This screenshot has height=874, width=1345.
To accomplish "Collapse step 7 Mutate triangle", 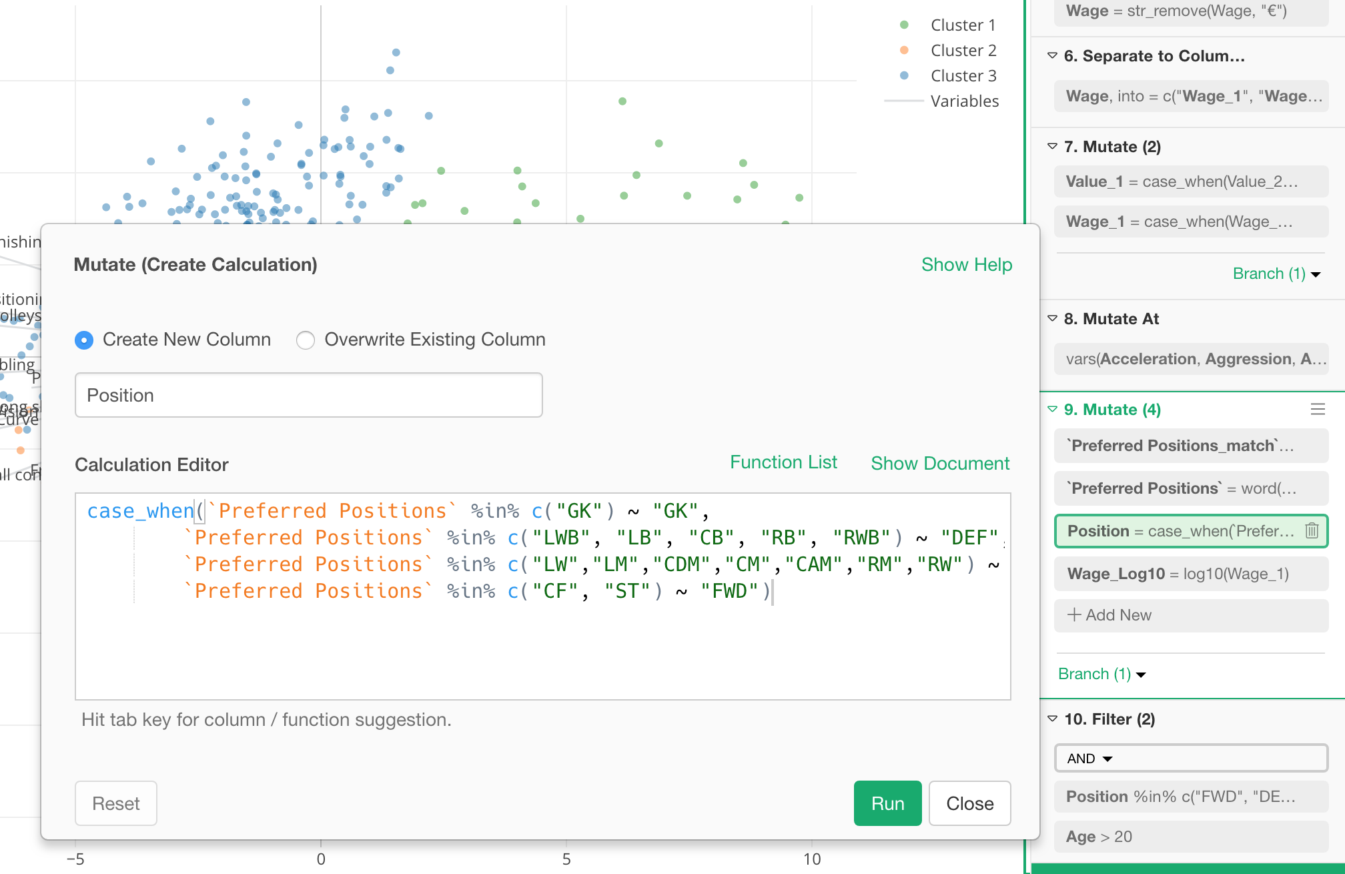I will point(1052,147).
